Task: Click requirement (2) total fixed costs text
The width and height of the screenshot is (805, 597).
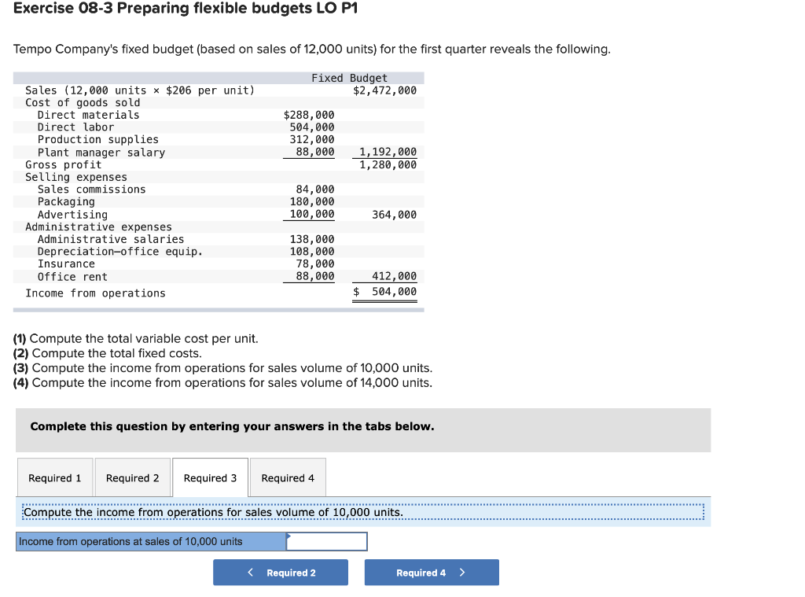Action: coord(107,353)
